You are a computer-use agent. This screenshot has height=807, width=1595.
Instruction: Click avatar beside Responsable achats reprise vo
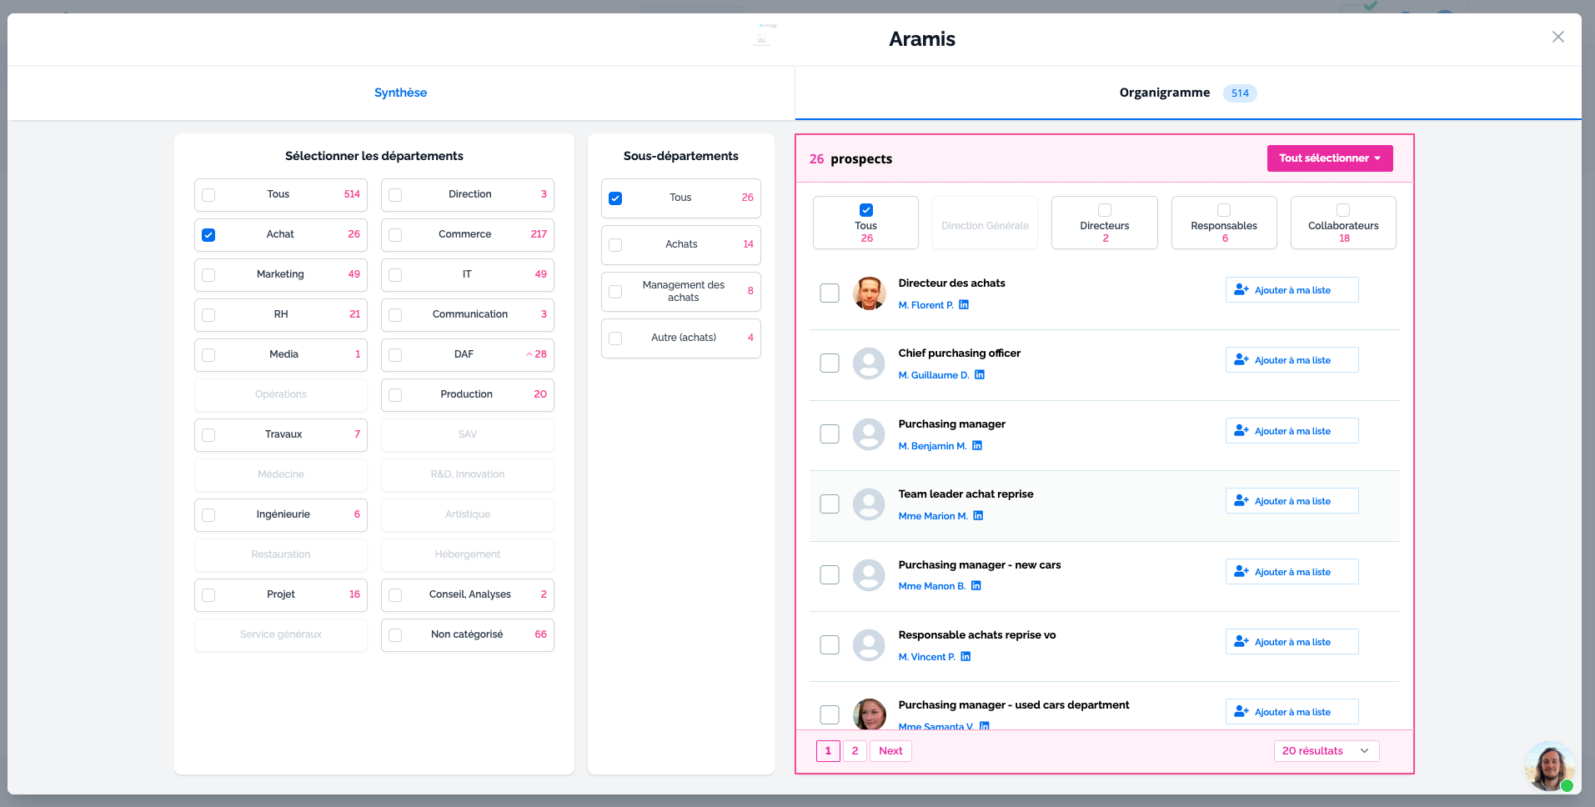pos(869,645)
